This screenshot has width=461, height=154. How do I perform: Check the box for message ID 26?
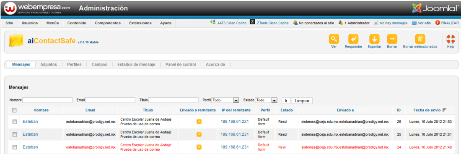[x=14, y=121]
